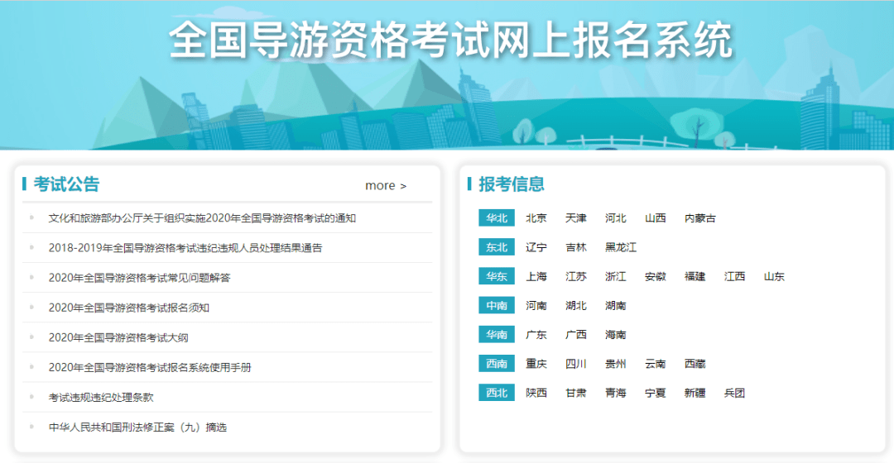Image resolution: width=894 pixels, height=463 pixels.
Task: Choose 山东 province link
Action: click(x=774, y=276)
